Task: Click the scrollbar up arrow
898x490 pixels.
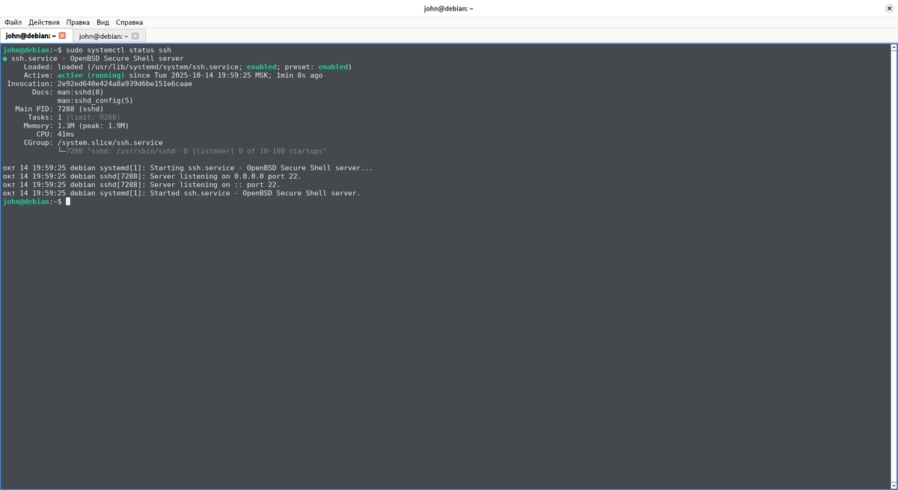Action: (x=894, y=48)
